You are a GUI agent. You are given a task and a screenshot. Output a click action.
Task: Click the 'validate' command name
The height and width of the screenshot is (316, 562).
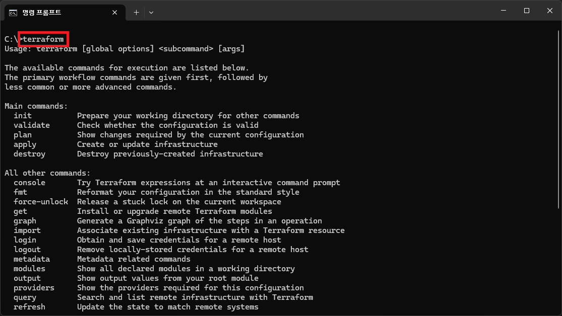[x=32, y=125]
